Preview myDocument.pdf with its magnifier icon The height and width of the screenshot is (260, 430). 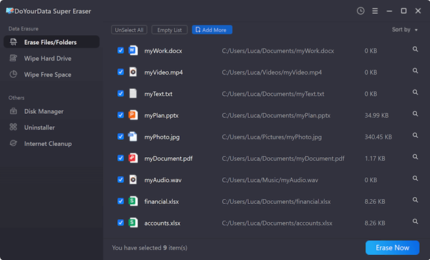(x=416, y=157)
